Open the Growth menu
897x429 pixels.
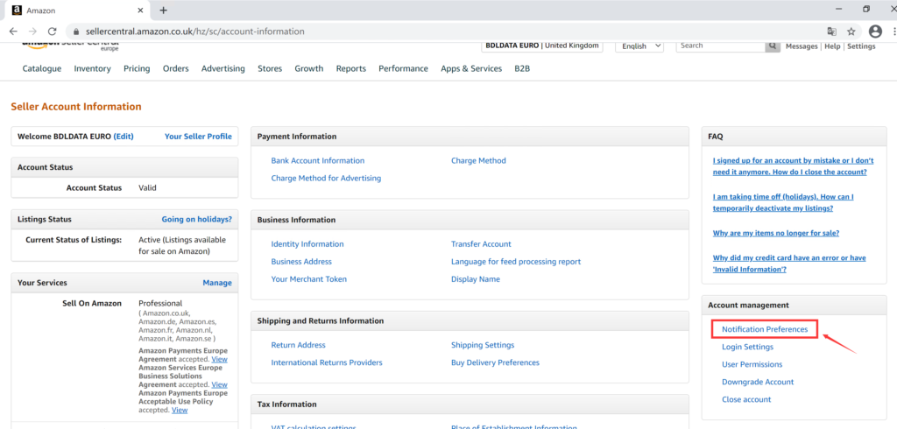pos(309,68)
